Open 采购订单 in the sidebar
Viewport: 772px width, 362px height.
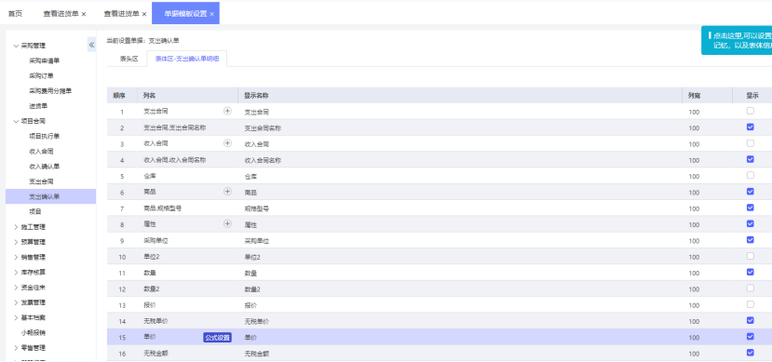41,75
